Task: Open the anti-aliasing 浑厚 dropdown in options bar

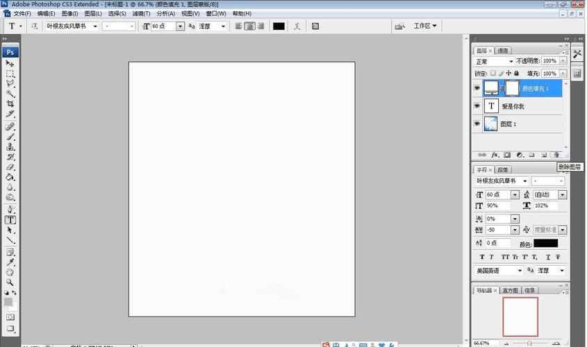Action: (x=223, y=26)
